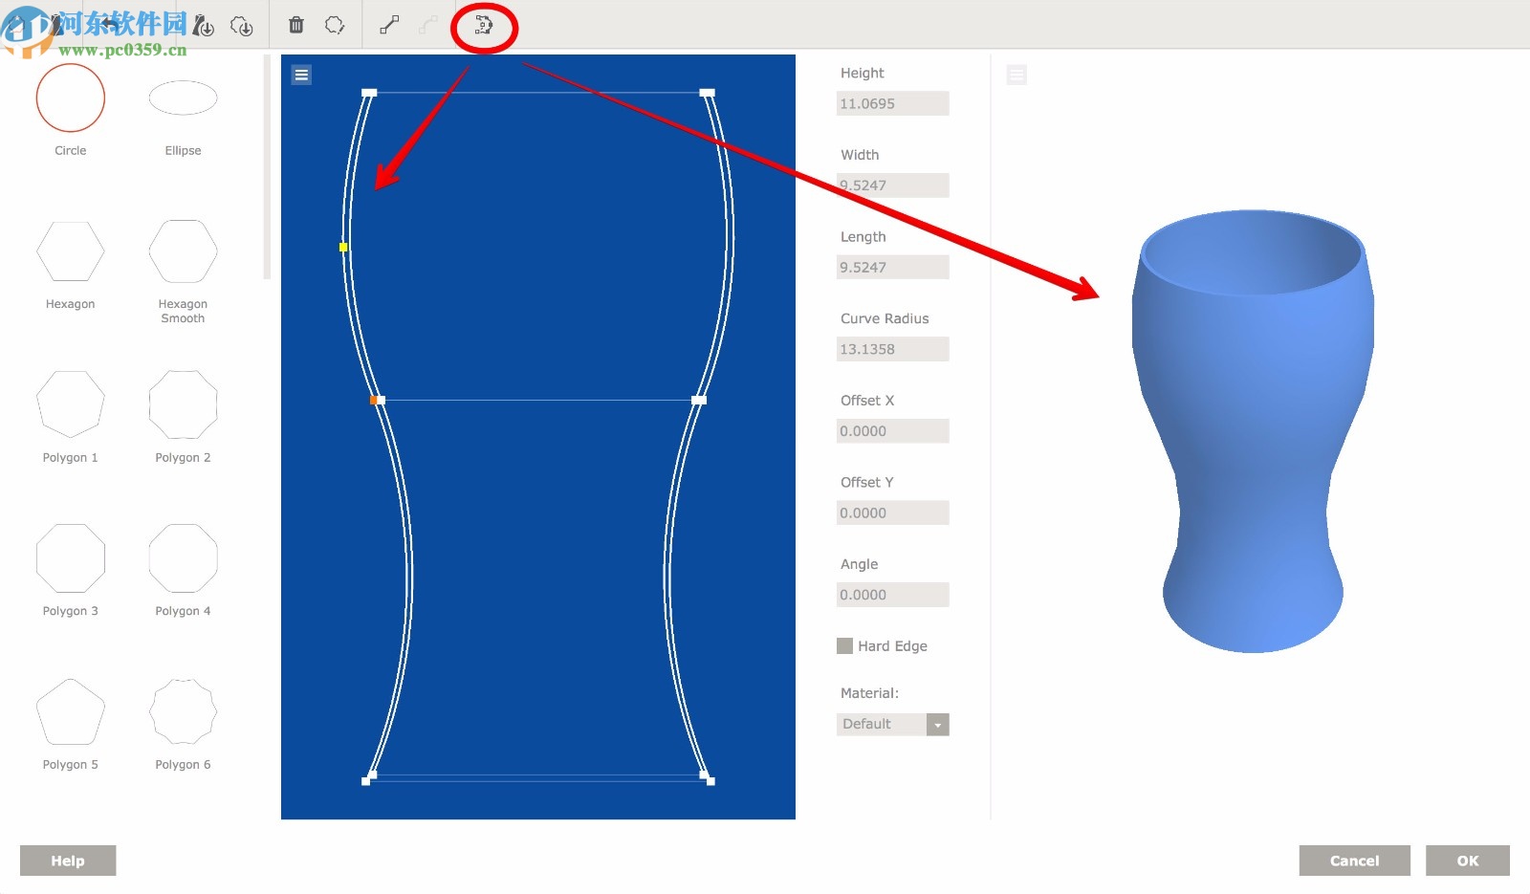This screenshot has width=1530, height=894.
Task: Choose the Ellipse shape
Action: coord(183,98)
